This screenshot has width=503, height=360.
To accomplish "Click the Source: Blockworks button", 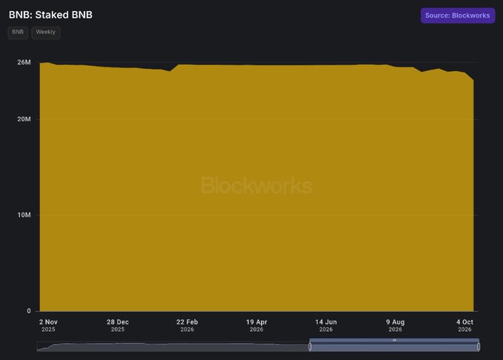I will pyautogui.click(x=457, y=16).
